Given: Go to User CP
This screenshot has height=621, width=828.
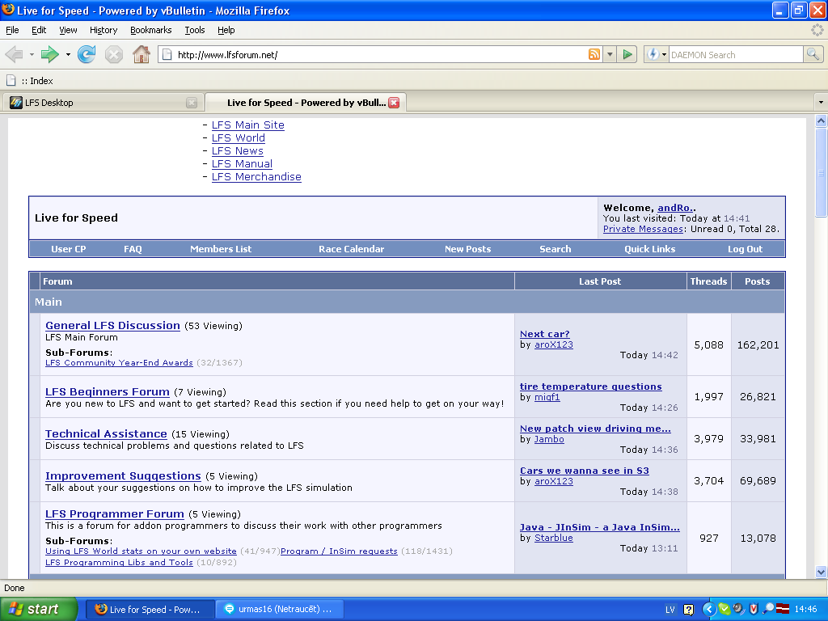Looking at the screenshot, I should pyautogui.click(x=69, y=249).
